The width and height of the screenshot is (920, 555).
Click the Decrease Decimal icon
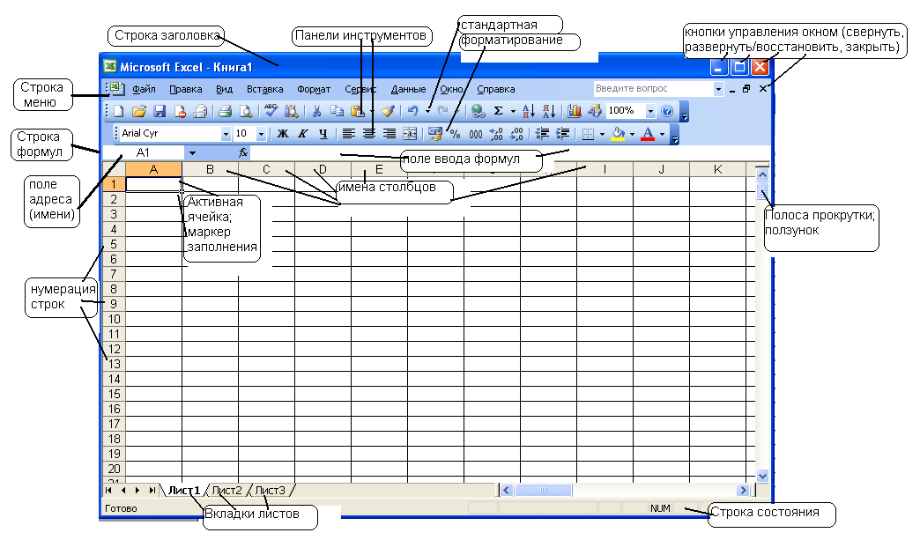click(x=516, y=135)
